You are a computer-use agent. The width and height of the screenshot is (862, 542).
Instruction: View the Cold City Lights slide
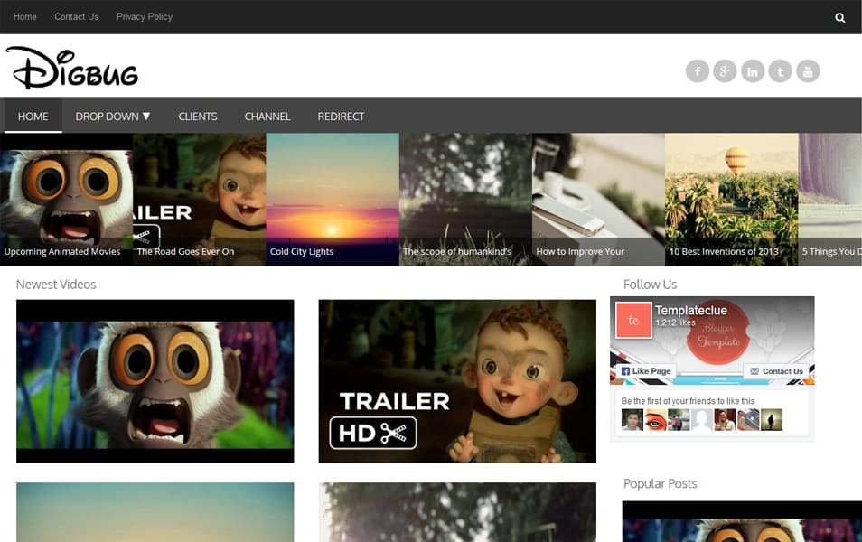pos(332,199)
